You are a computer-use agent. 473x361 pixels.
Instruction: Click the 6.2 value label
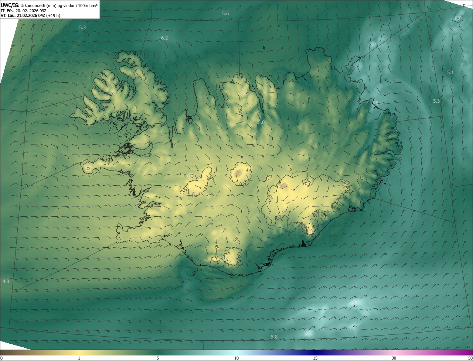164,38
